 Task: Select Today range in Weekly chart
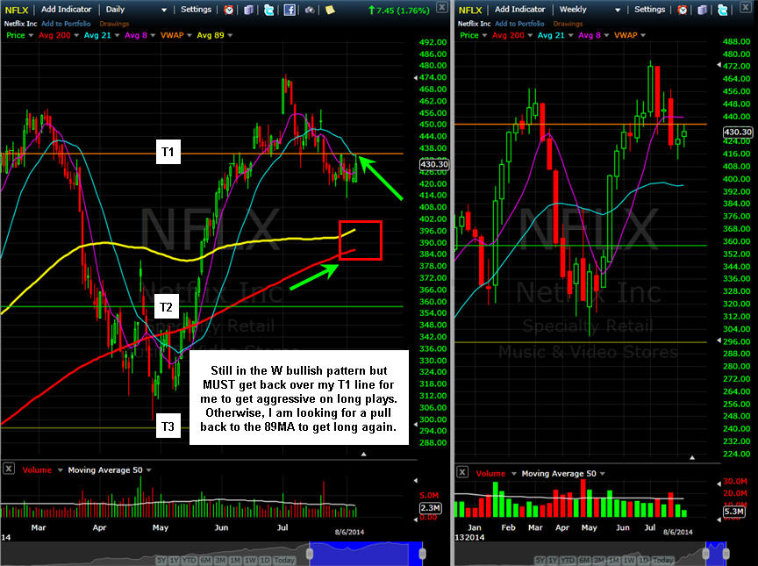[x=662, y=560]
